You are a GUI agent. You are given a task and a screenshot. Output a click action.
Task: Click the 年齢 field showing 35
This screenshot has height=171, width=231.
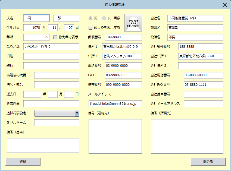[x=36, y=37]
